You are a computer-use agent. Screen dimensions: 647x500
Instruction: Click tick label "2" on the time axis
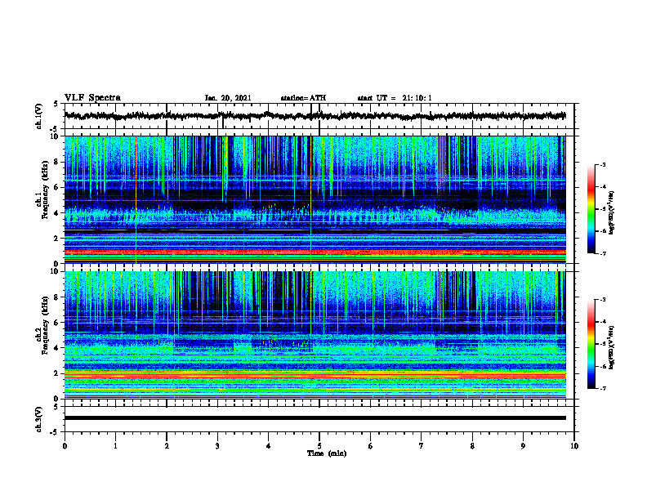coord(167,446)
